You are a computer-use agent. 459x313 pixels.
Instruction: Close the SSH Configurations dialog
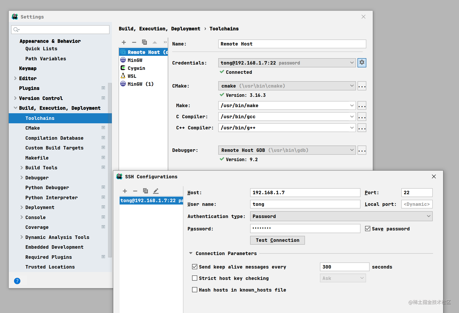click(x=434, y=176)
